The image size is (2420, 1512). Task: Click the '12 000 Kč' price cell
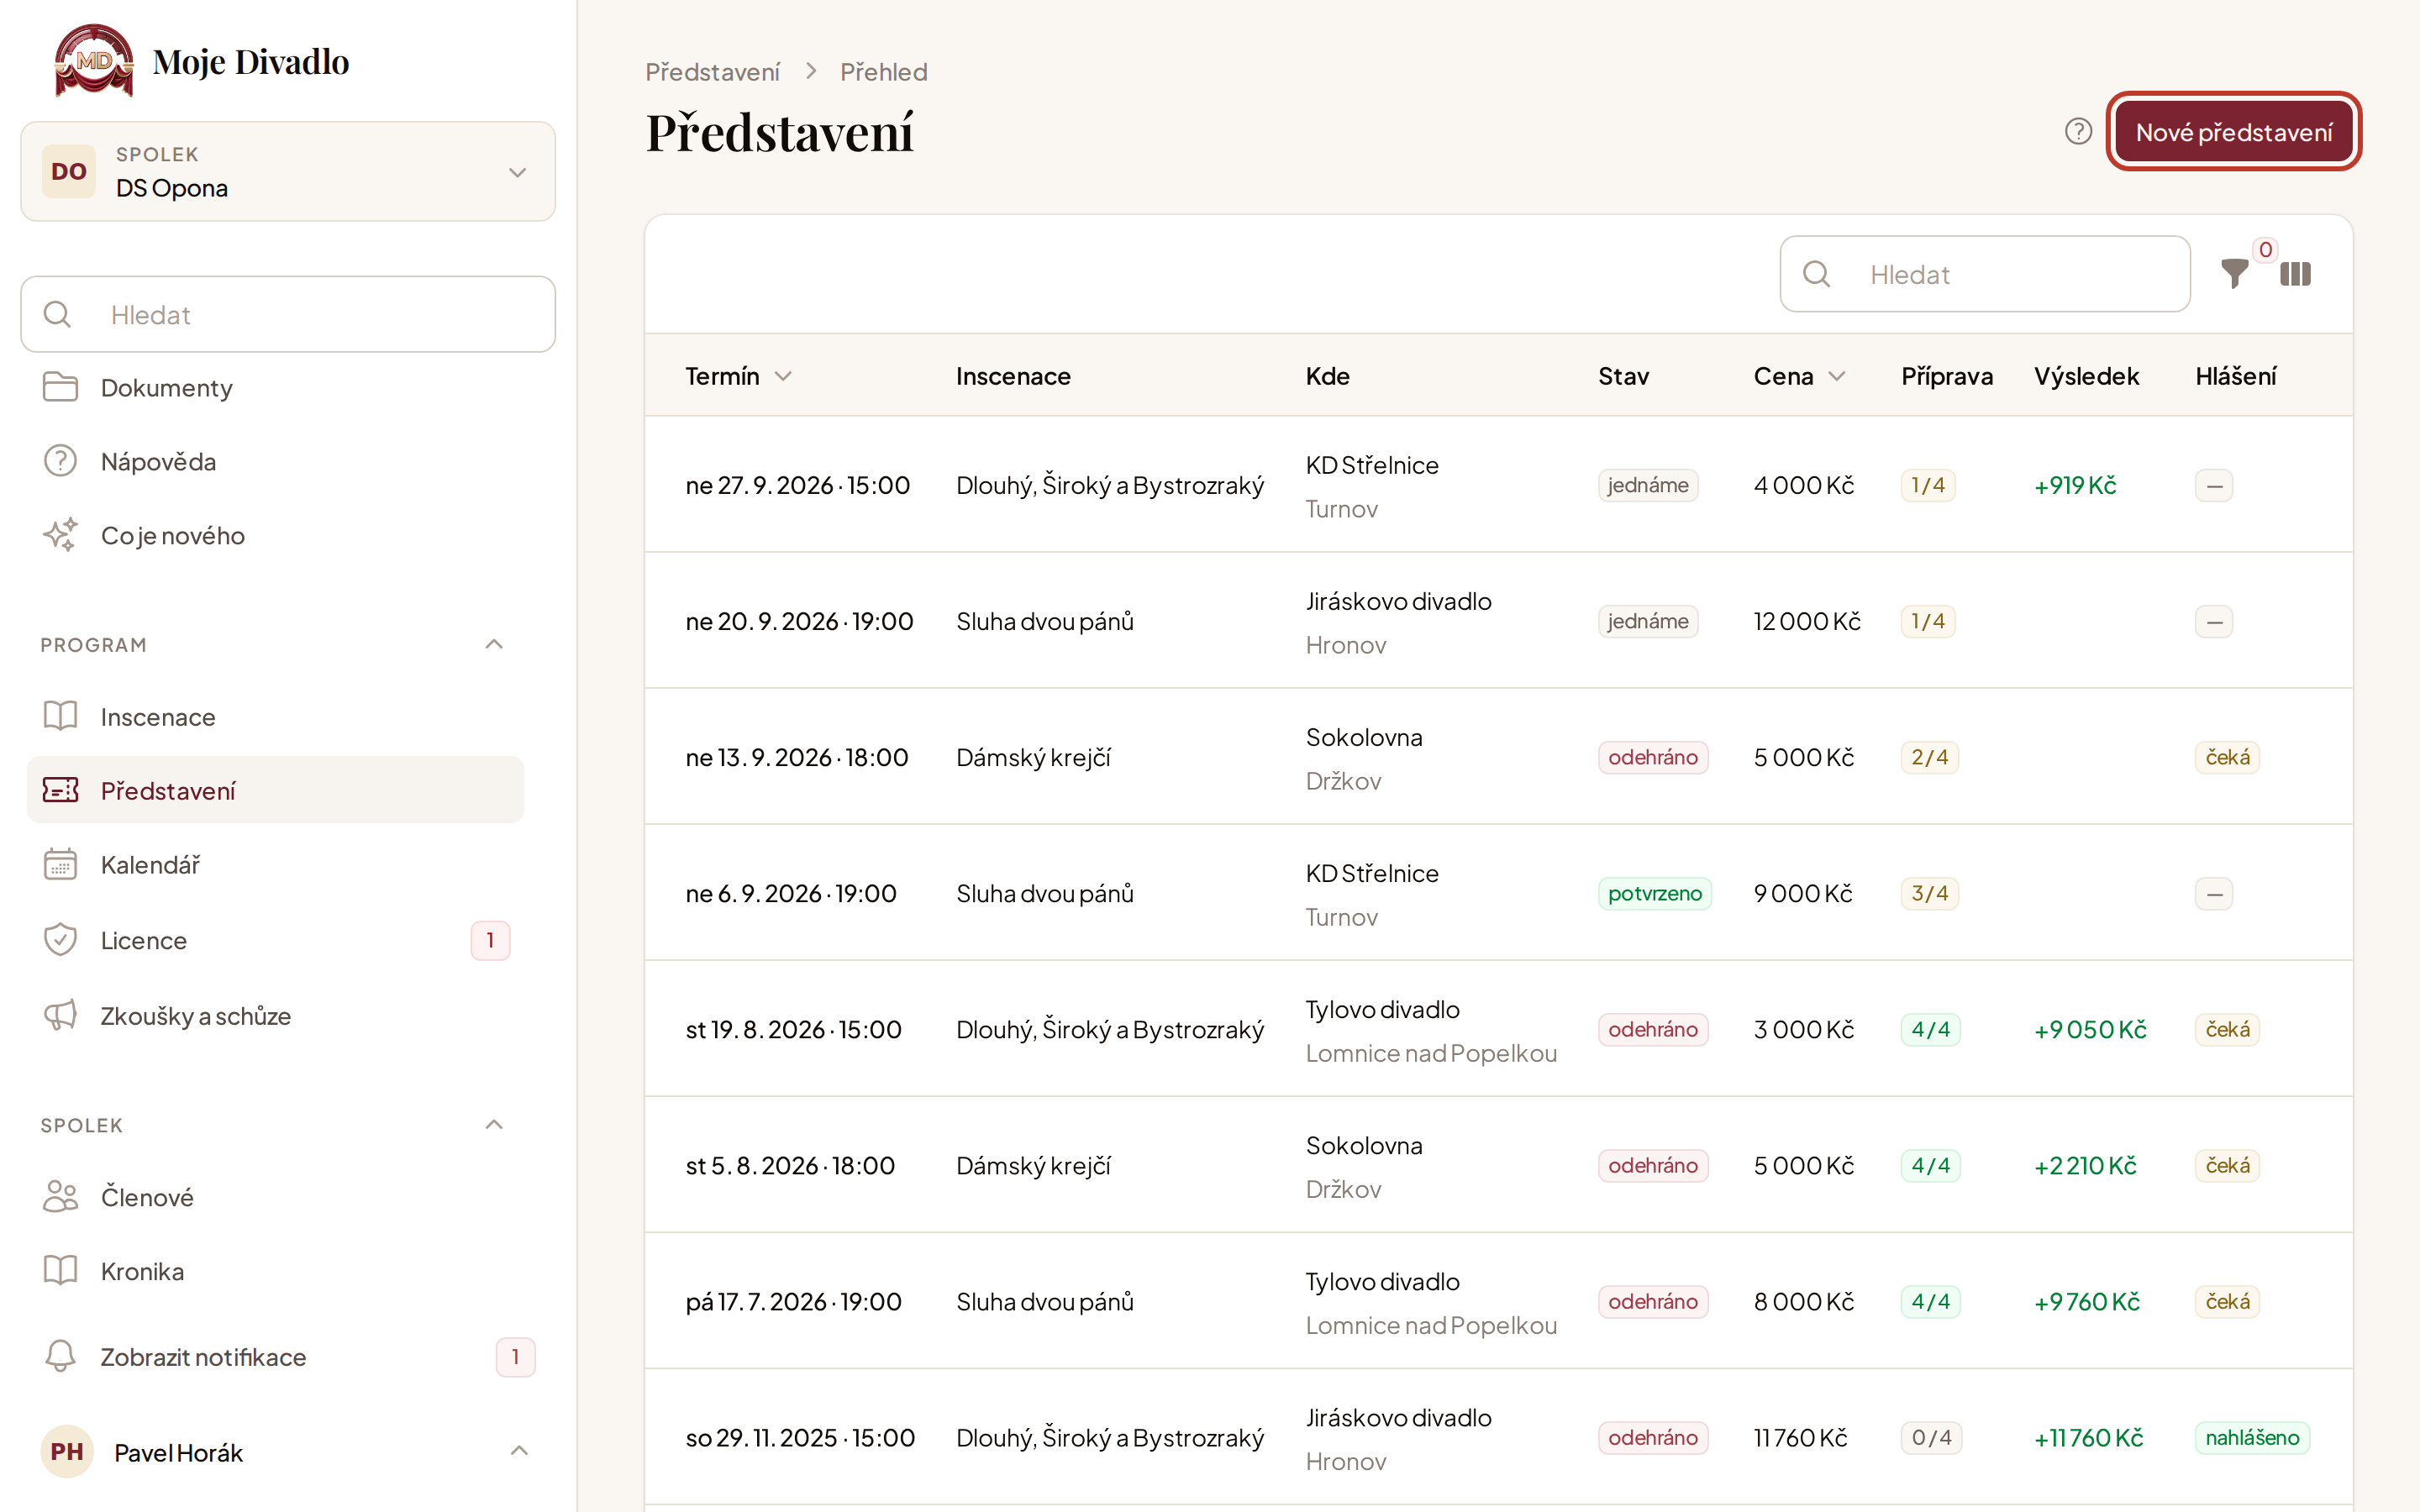1807,621
